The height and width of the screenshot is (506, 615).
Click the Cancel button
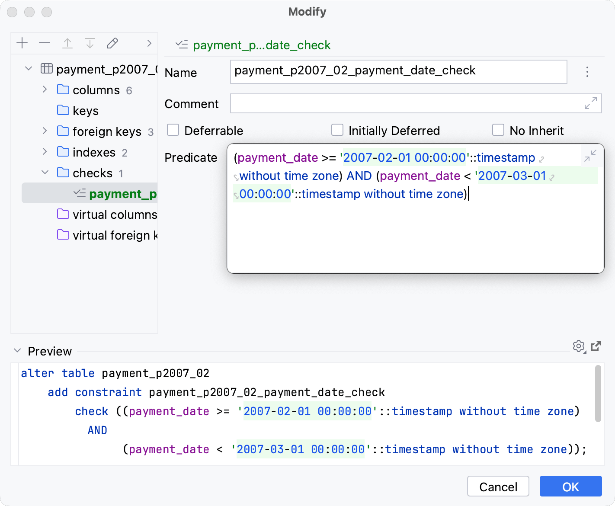498,487
